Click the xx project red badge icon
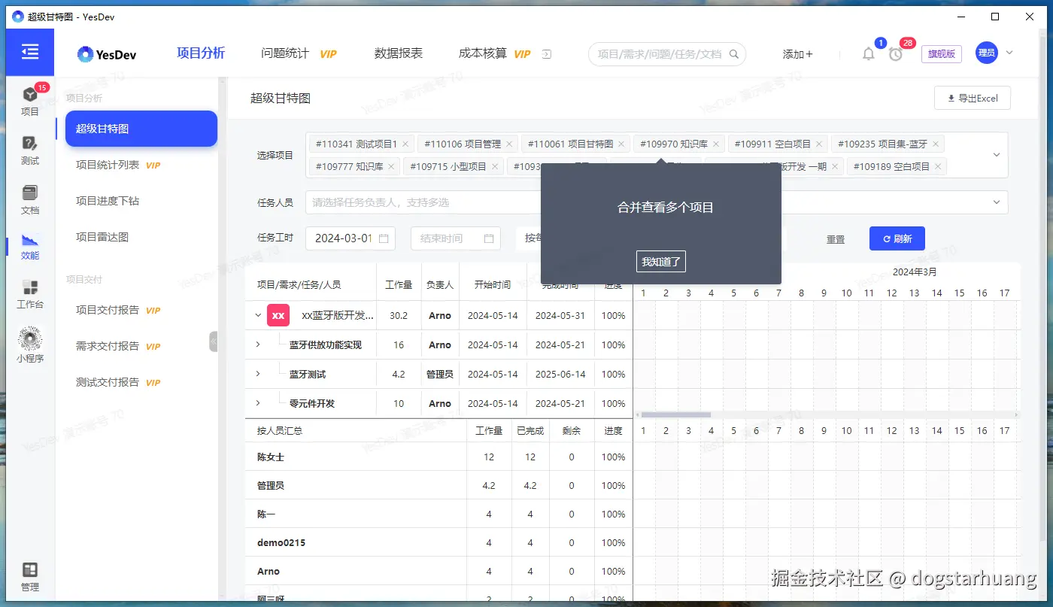The width and height of the screenshot is (1053, 607). 278,315
